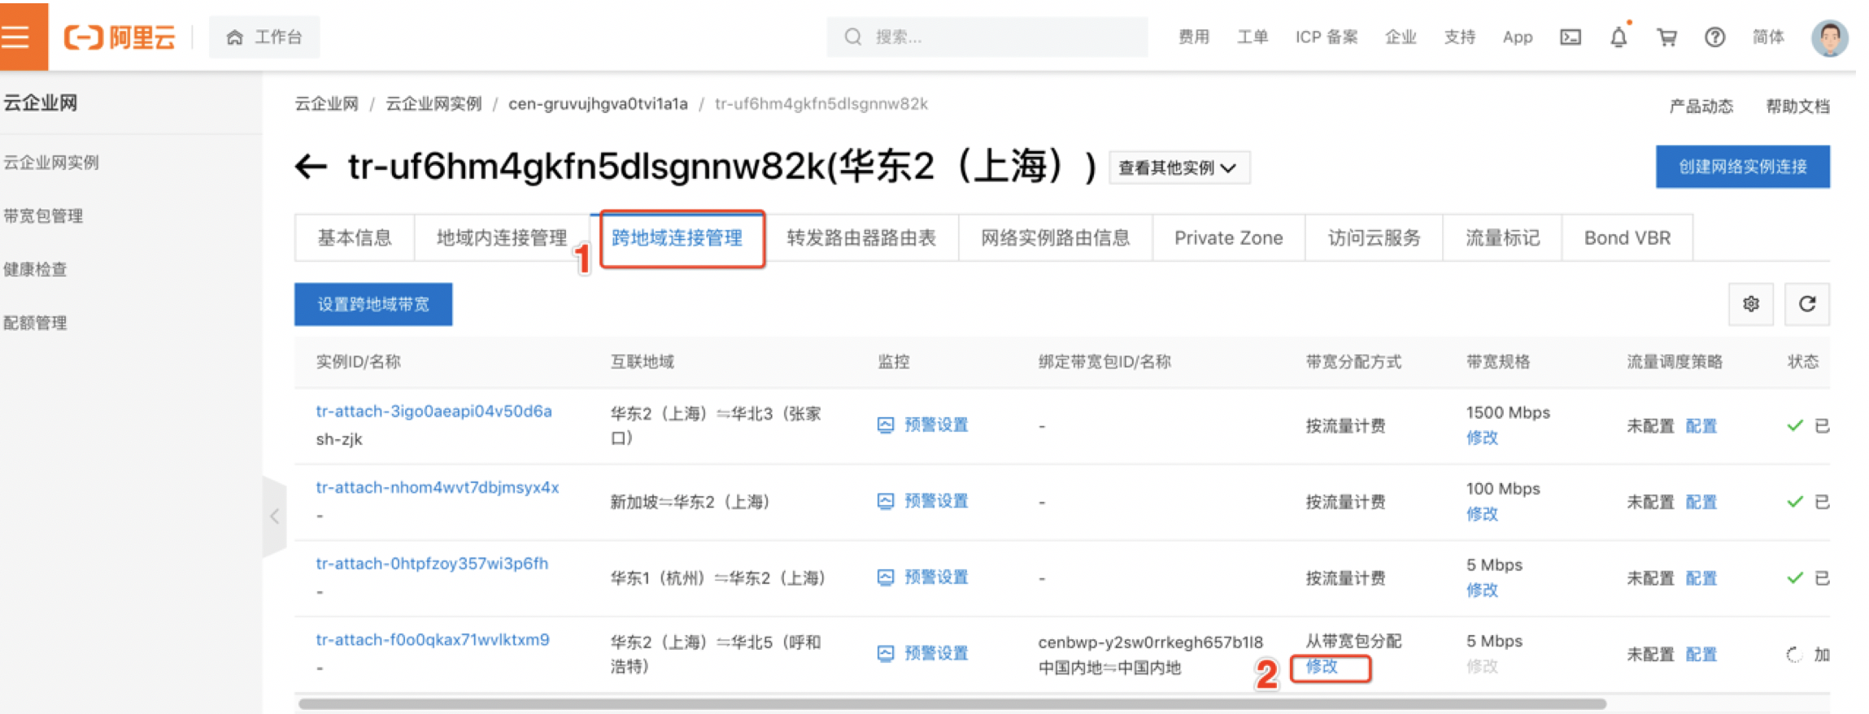Select 跨地域连接管理 tab
This screenshot has height=714, width=1869.
click(x=677, y=237)
